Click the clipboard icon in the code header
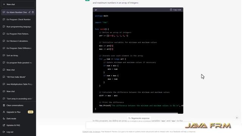242x136 pixels. pos(171,10)
